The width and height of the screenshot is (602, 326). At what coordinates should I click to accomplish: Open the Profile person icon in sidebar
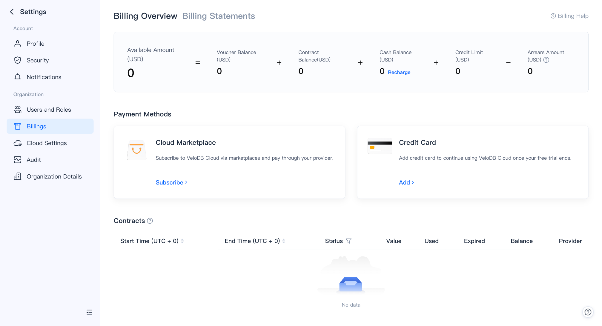point(17,43)
